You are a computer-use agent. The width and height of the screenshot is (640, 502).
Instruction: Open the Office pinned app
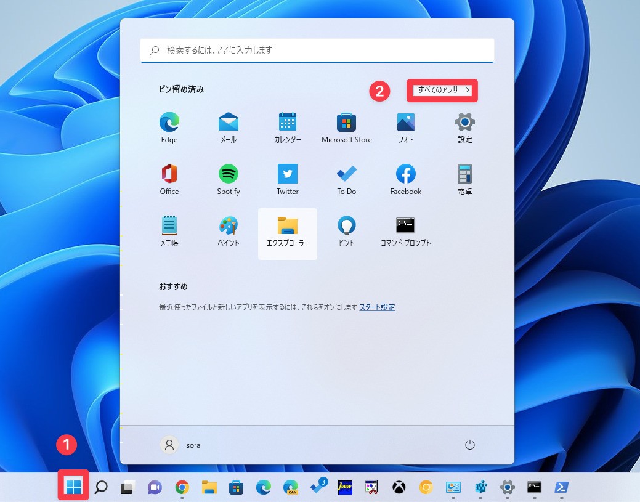coord(169,179)
